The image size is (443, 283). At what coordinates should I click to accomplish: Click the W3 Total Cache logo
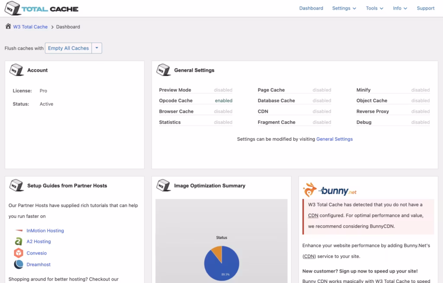pos(42,8)
